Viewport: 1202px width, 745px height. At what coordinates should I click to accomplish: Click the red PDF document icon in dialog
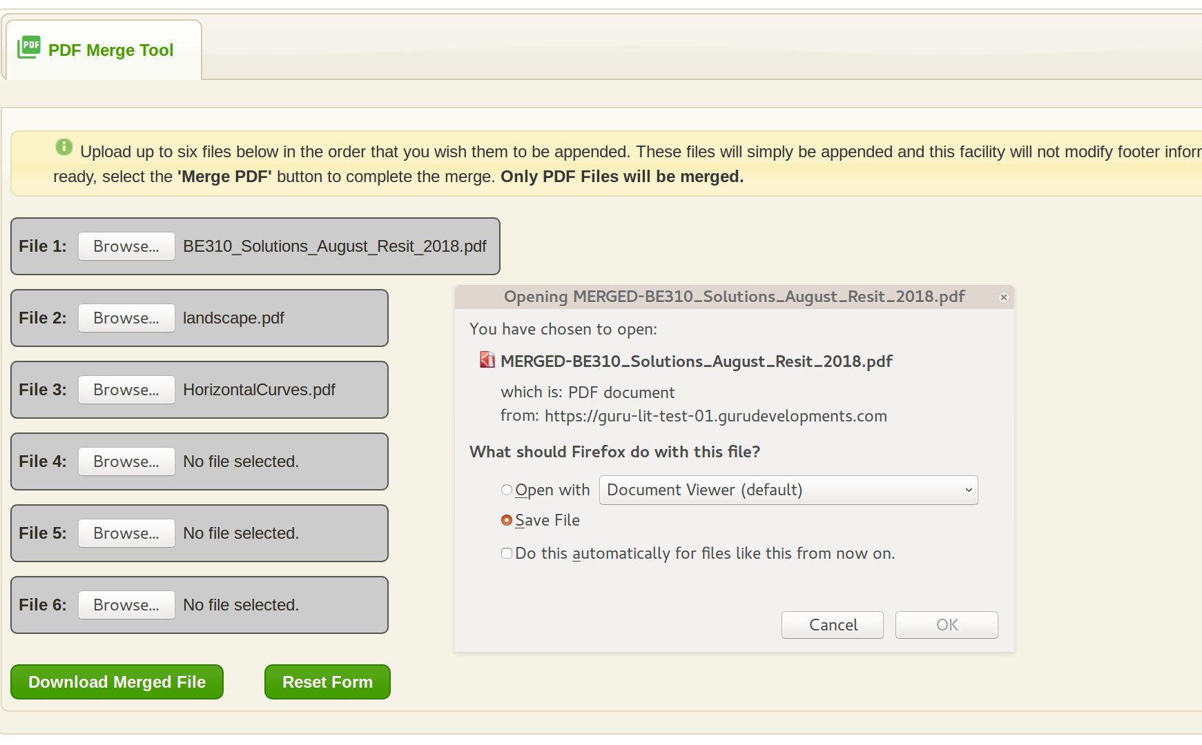tap(487, 361)
